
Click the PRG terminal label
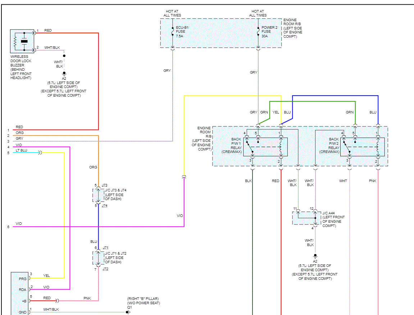[x=22, y=279]
